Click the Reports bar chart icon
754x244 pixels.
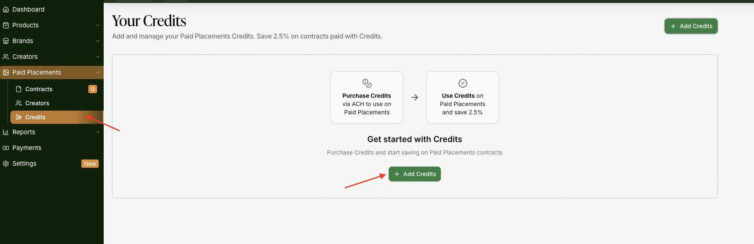(x=6, y=132)
